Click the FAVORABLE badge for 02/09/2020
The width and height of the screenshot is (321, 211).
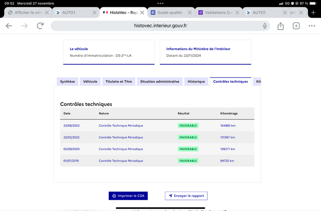click(x=188, y=149)
